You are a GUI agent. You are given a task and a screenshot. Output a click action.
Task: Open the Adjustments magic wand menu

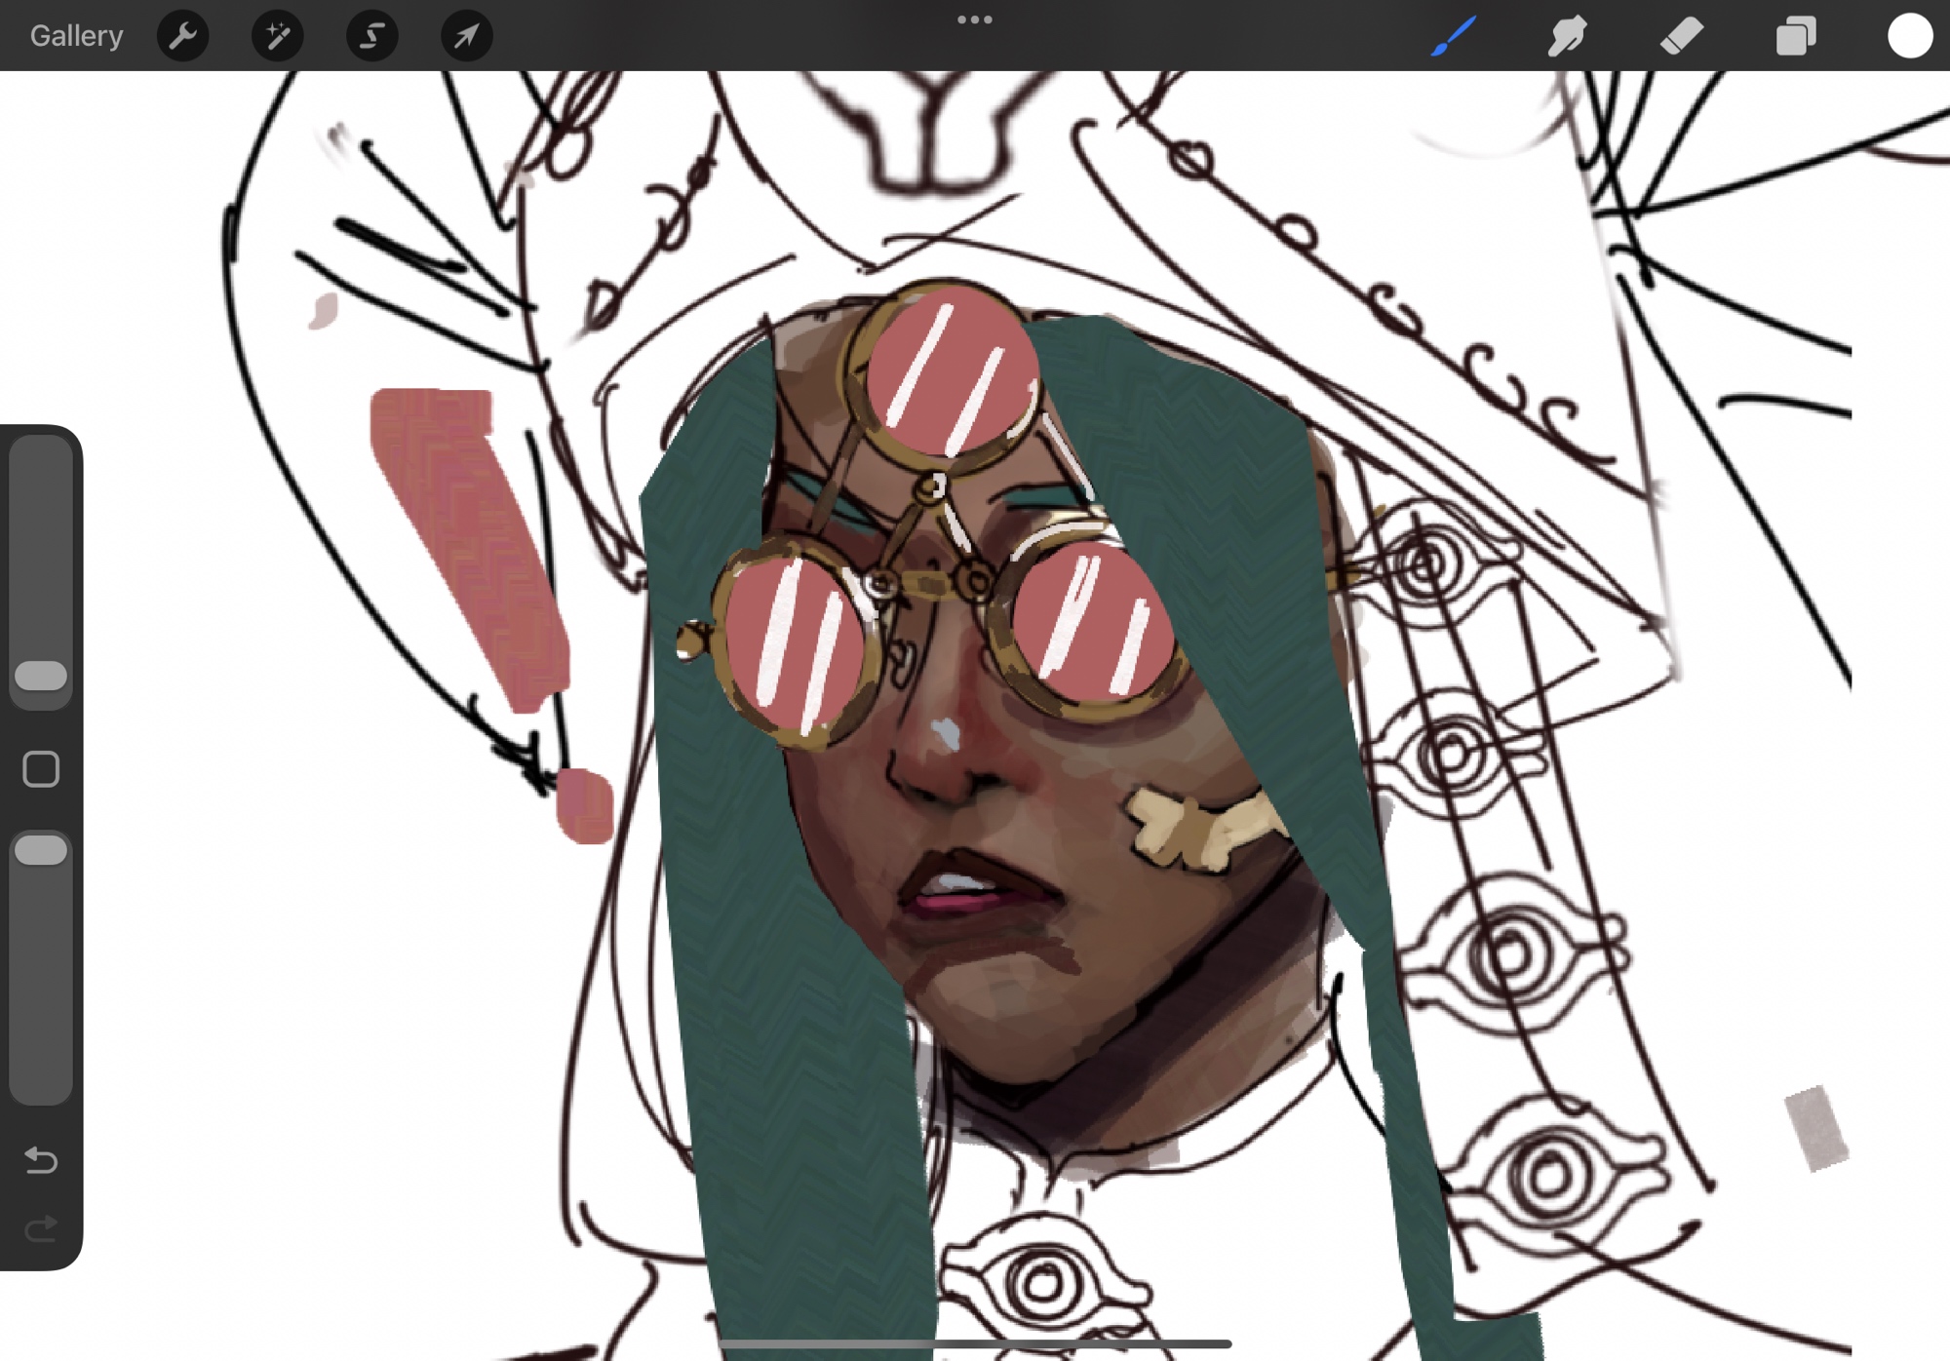point(277,36)
